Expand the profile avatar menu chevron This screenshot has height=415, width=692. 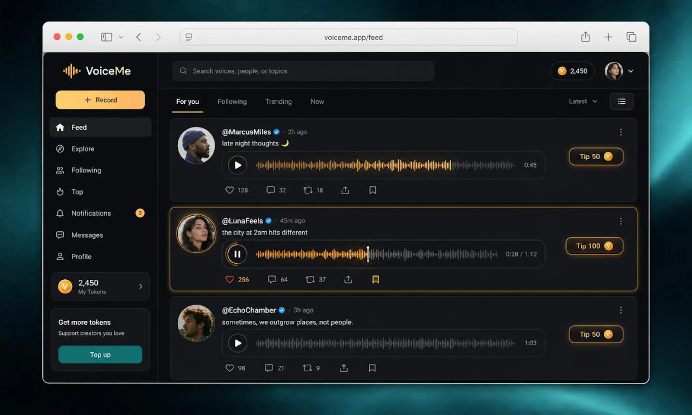[x=631, y=71]
